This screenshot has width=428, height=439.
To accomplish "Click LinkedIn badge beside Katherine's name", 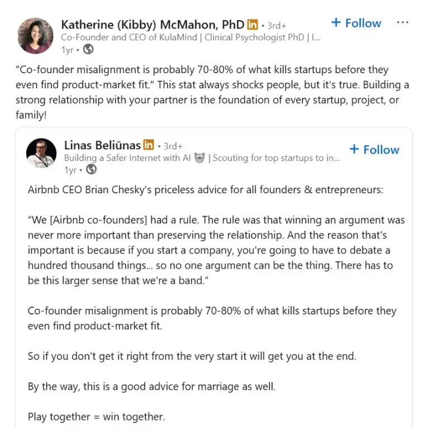I will (253, 25).
